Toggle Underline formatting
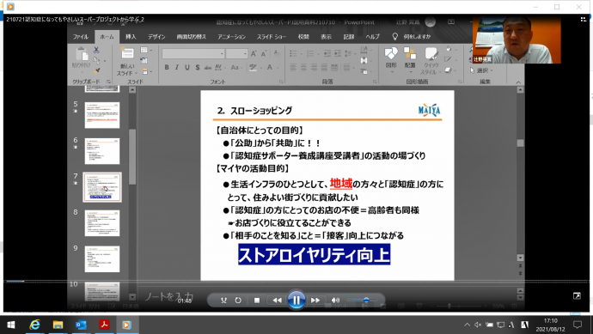593x334 pixels. [187, 67]
